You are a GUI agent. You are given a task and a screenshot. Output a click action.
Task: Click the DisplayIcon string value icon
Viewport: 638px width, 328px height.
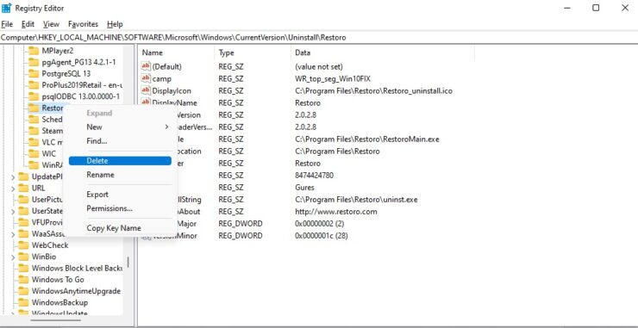146,90
